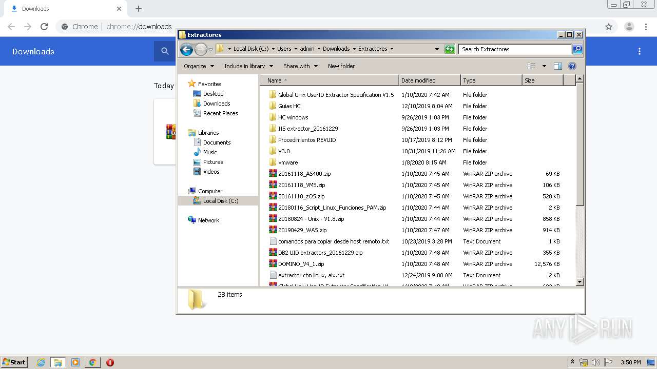
Task: Select the 20190429_WAS.zip archive
Action: [x=302, y=230]
